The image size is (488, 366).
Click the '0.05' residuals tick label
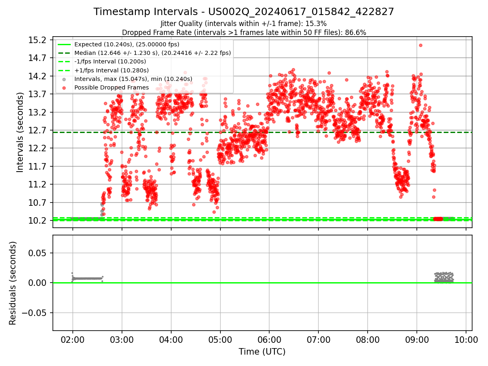[x=37, y=253]
